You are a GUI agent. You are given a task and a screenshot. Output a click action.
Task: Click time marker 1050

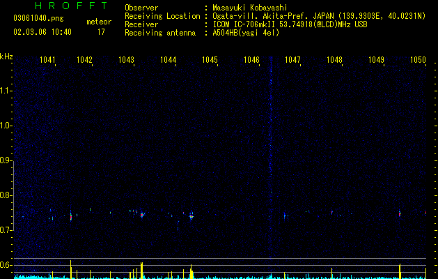(418, 60)
